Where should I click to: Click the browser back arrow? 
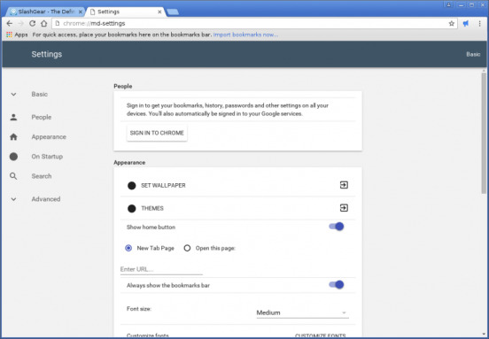click(10, 23)
